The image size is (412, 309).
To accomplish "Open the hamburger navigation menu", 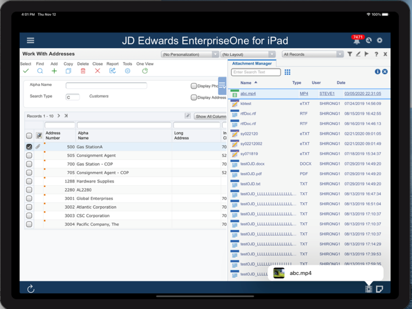I will click(x=30, y=40).
